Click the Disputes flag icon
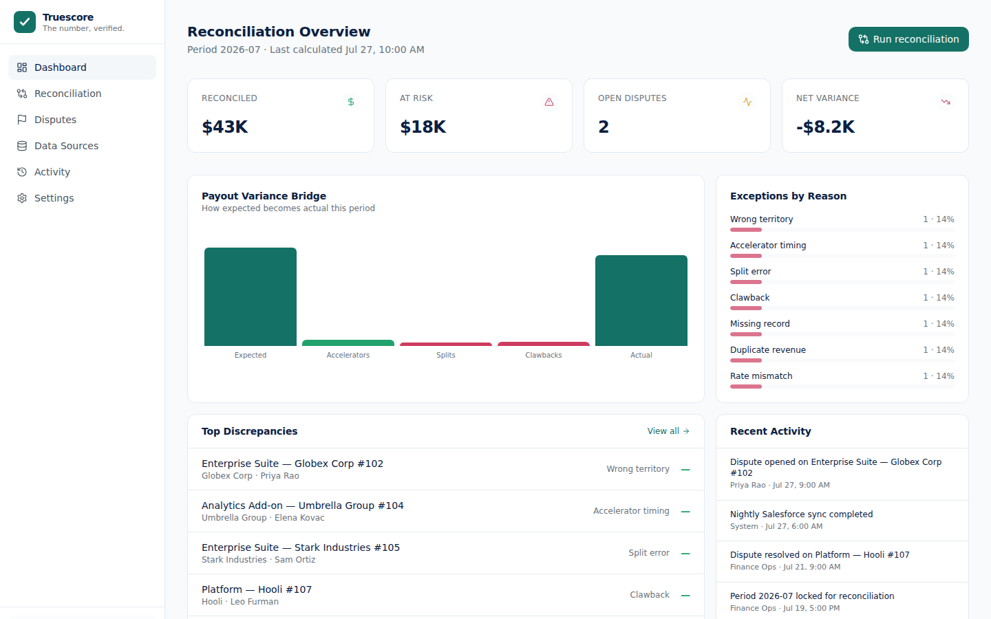The height and width of the screenshot is (619, 991). coord(22,120)
